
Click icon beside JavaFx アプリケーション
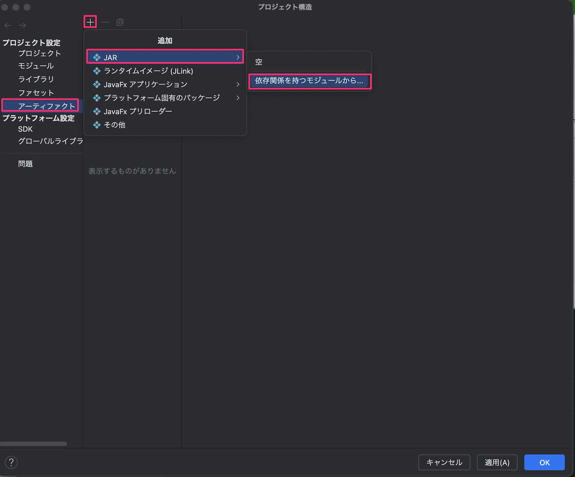click(97, 84)
